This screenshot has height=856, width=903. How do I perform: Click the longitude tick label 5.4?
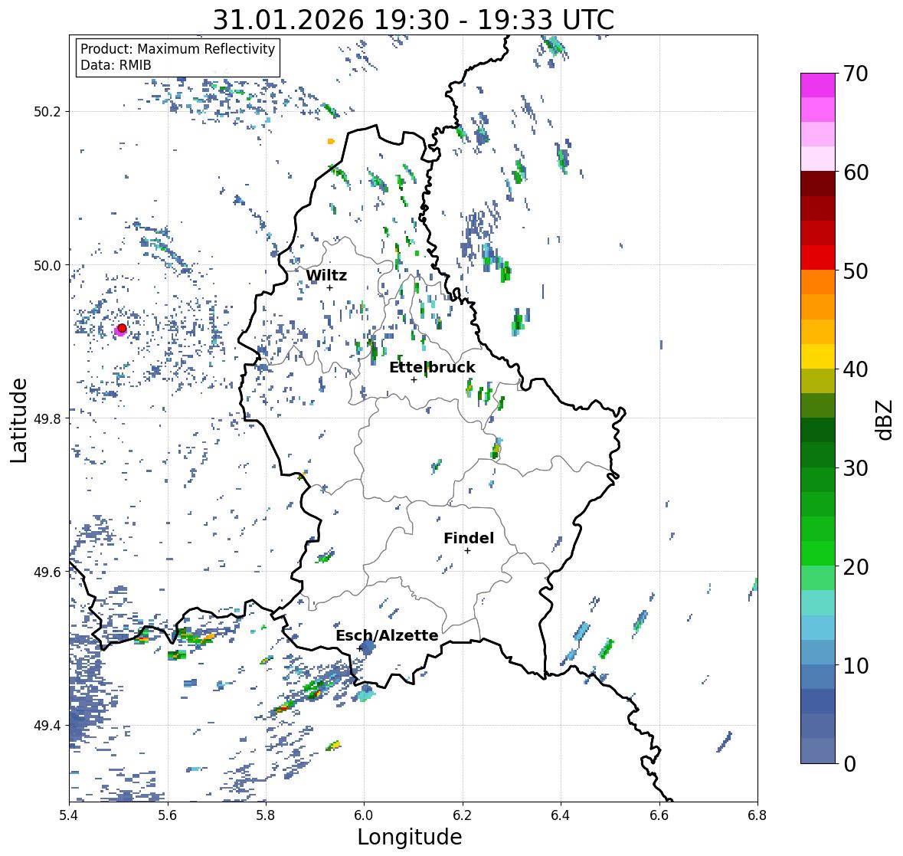[x=69, y=815]
